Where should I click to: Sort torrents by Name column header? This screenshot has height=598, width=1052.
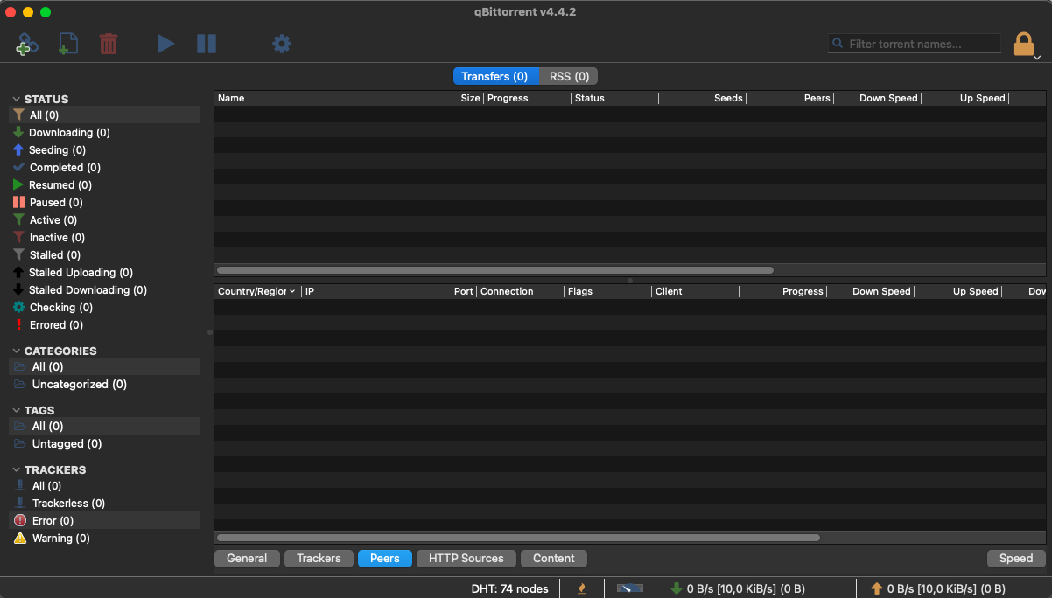(305, 98)
